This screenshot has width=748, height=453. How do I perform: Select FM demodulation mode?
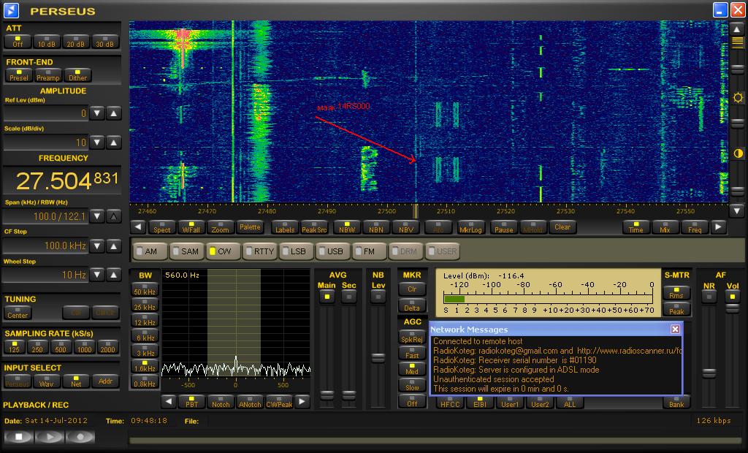(369, 251)
